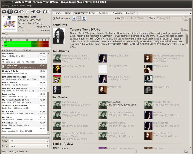Open the Prince similar artist link

tap(65, 148)
